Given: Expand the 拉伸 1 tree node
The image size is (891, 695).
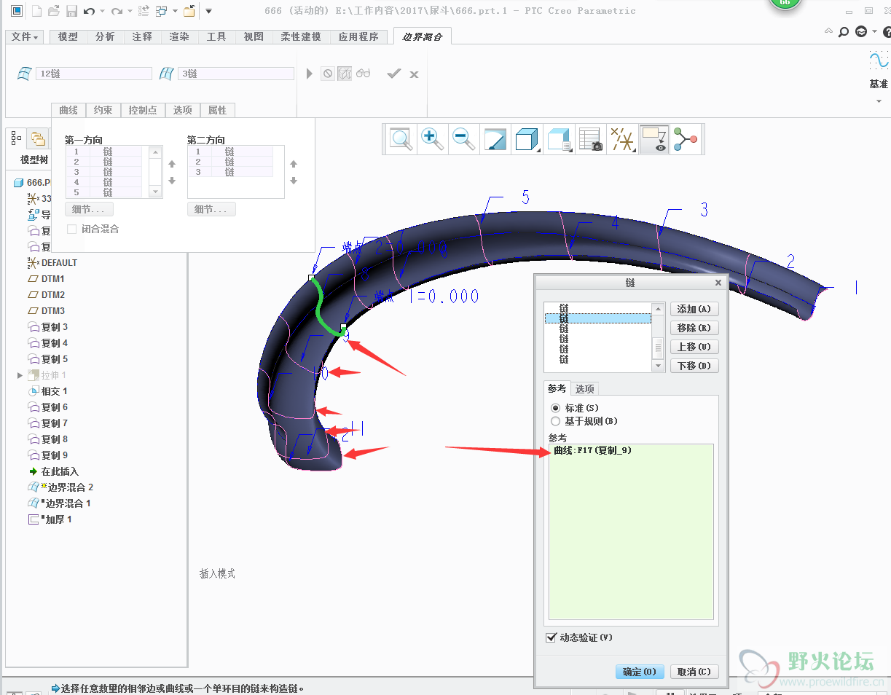Looking at the screenshot, I should (x=20, y=375).
